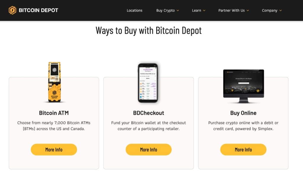Expand the Learn chevron arrow
The width and height of the screenshot is (303, 175).
(204, 10)
